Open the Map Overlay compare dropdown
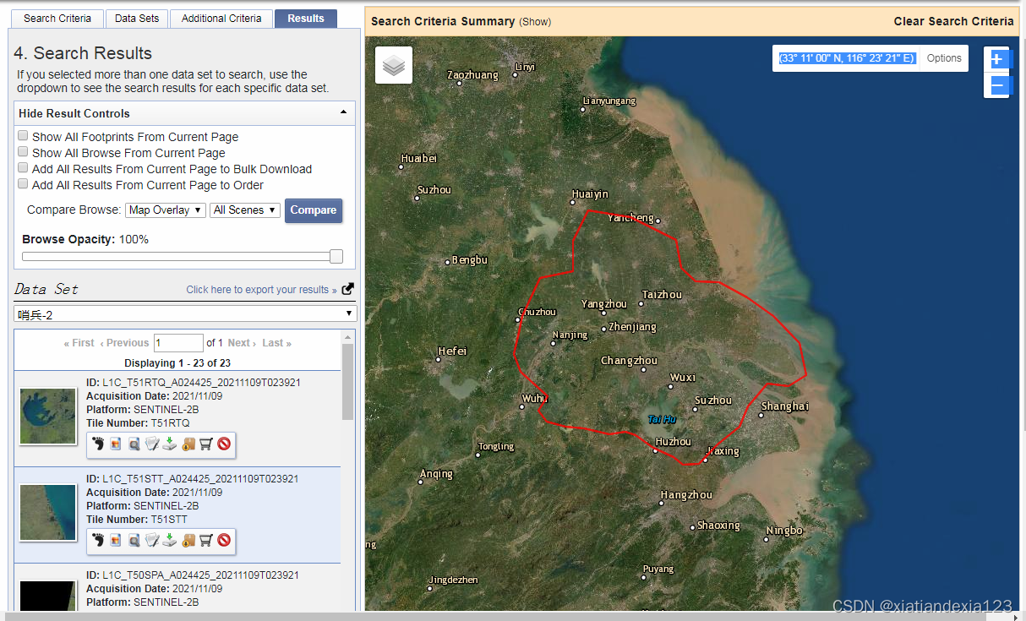Viewport: 1026px width, 621px height. click(x=166, y=210)
